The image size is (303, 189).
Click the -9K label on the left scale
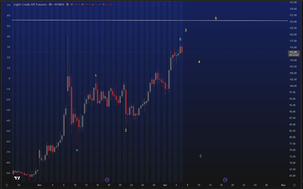click(8, 173)
